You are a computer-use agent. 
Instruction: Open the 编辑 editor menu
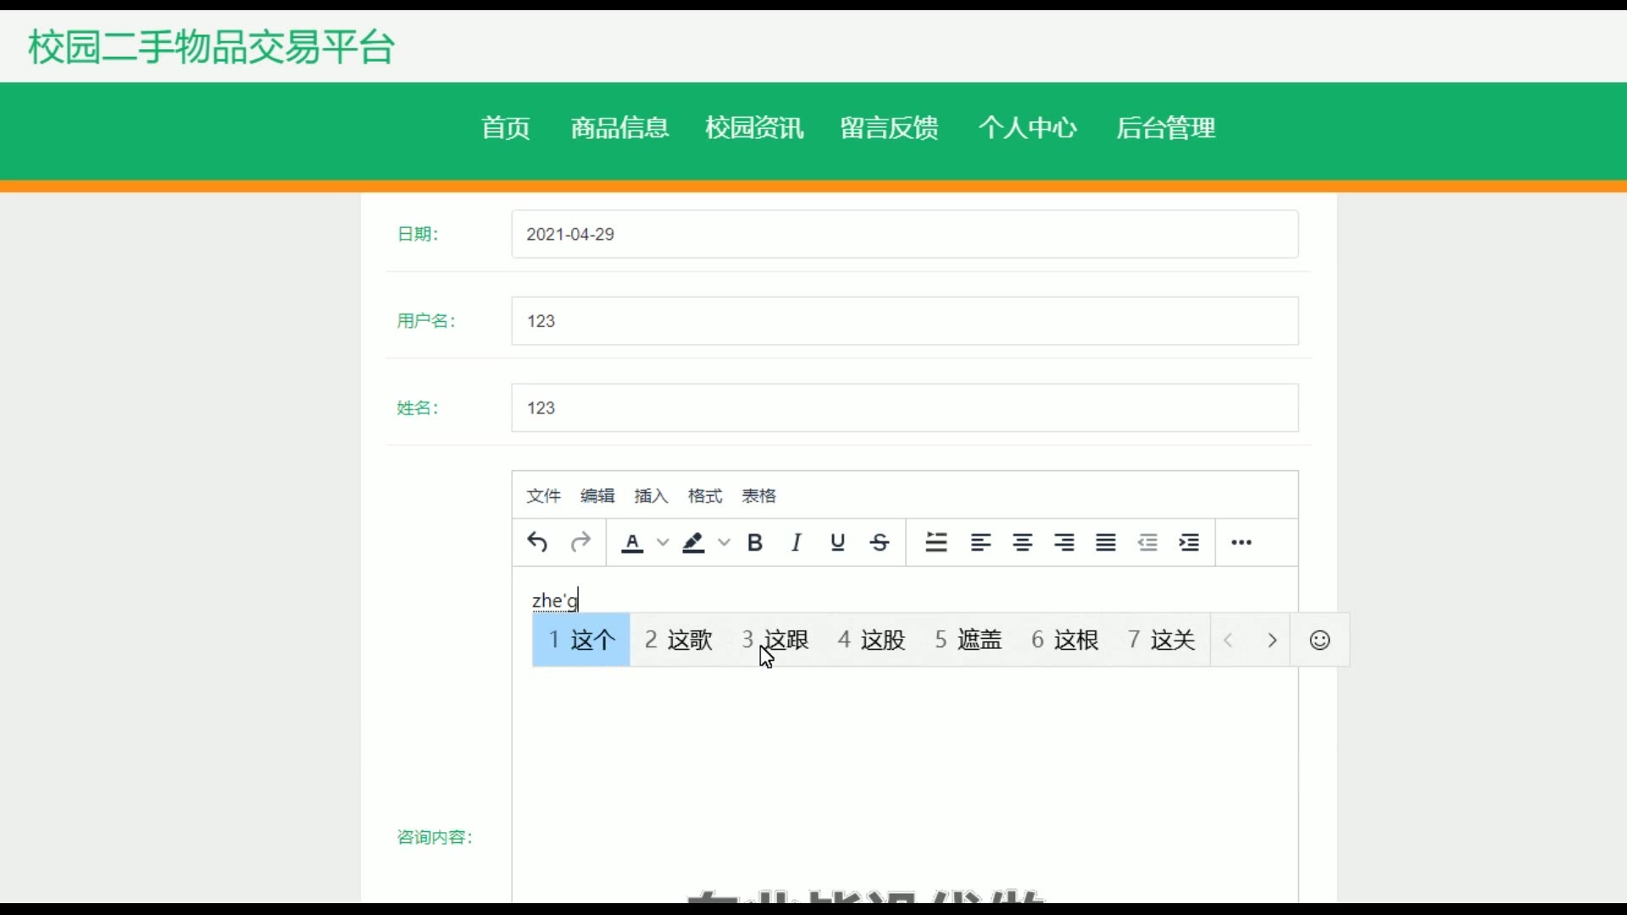tap(597, 496)
